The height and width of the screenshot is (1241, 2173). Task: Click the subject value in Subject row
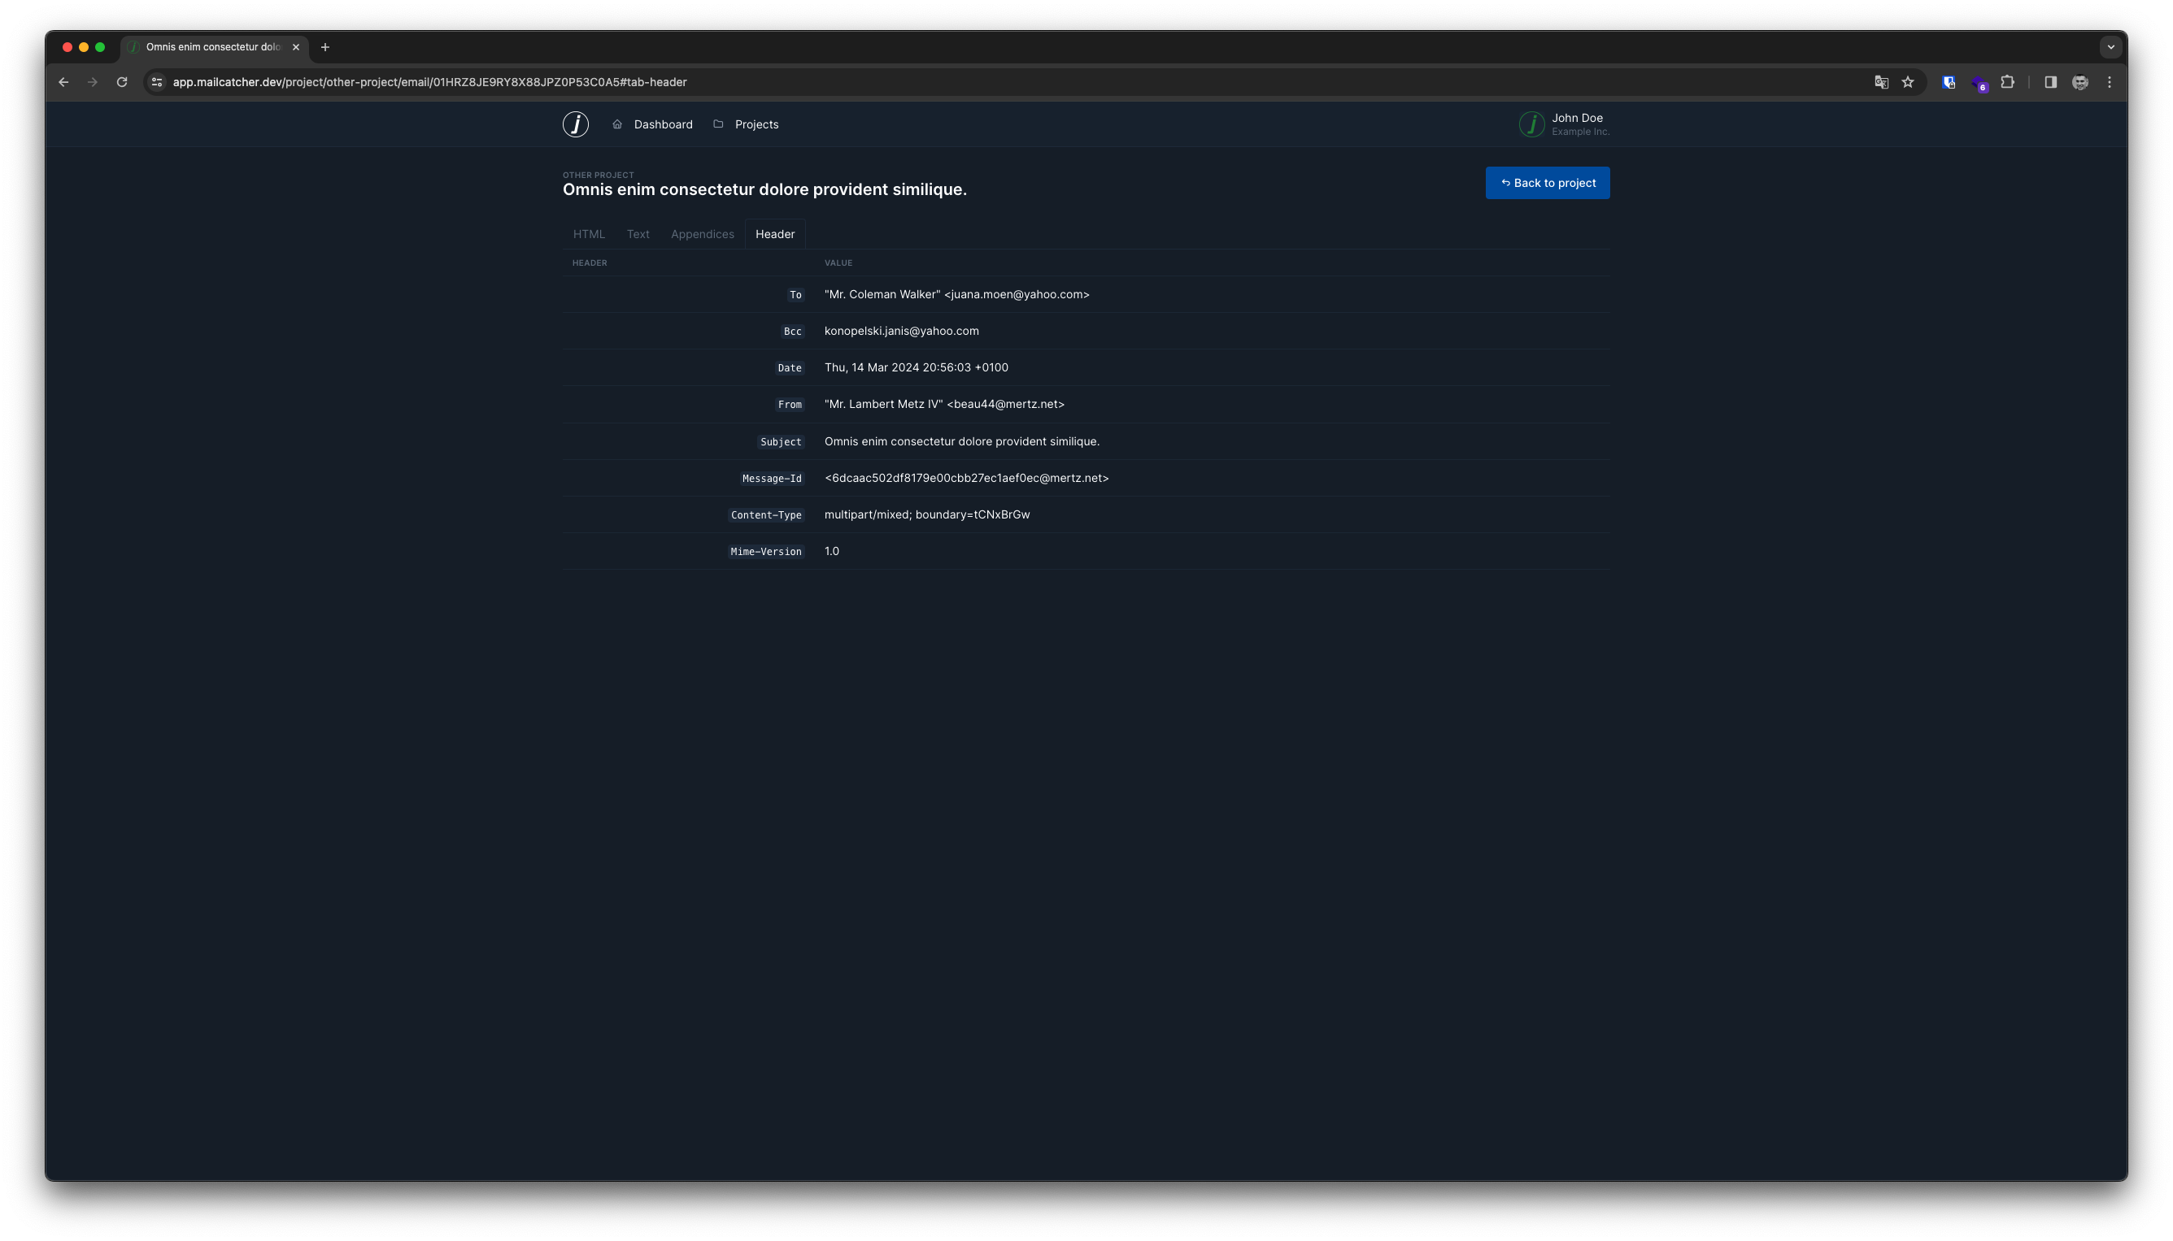coord(961,441)
